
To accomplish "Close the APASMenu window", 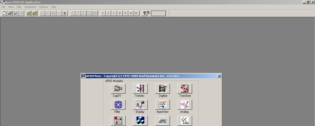I will coord(219,76).
